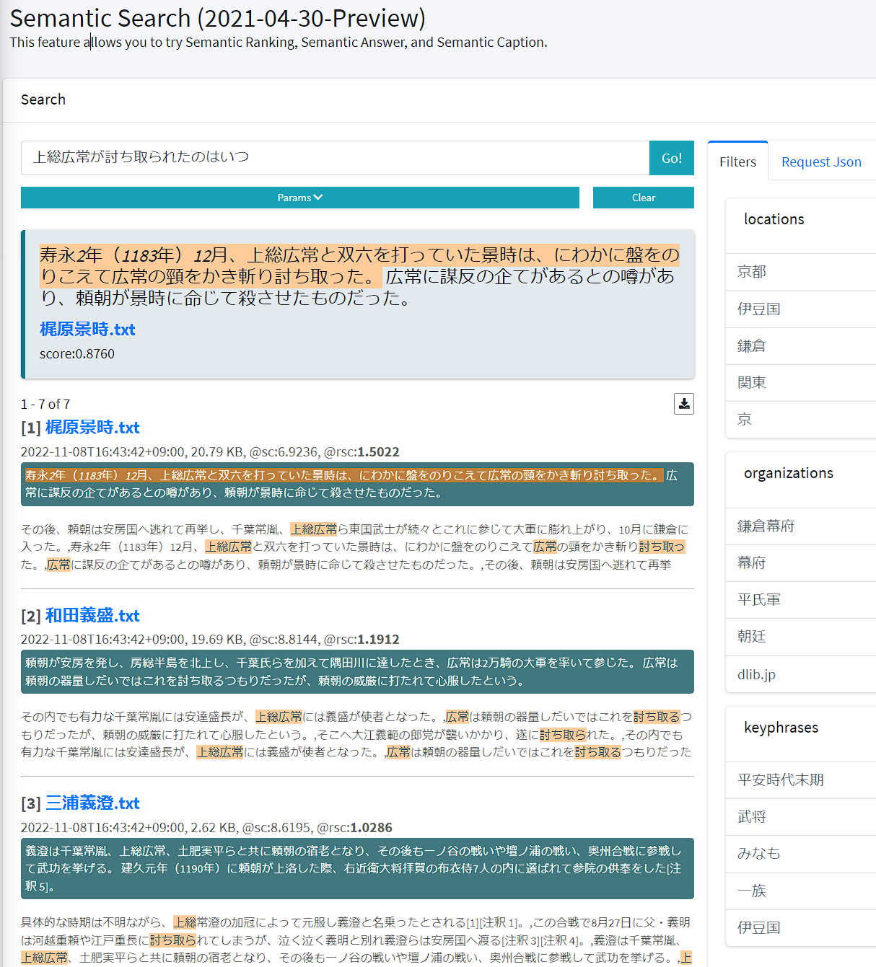Click the download results icon
The height and width of the screenshot is (967, 876).
[683, 404]
